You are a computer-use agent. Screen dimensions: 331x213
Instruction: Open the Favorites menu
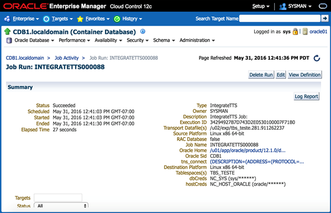[98, 19]
